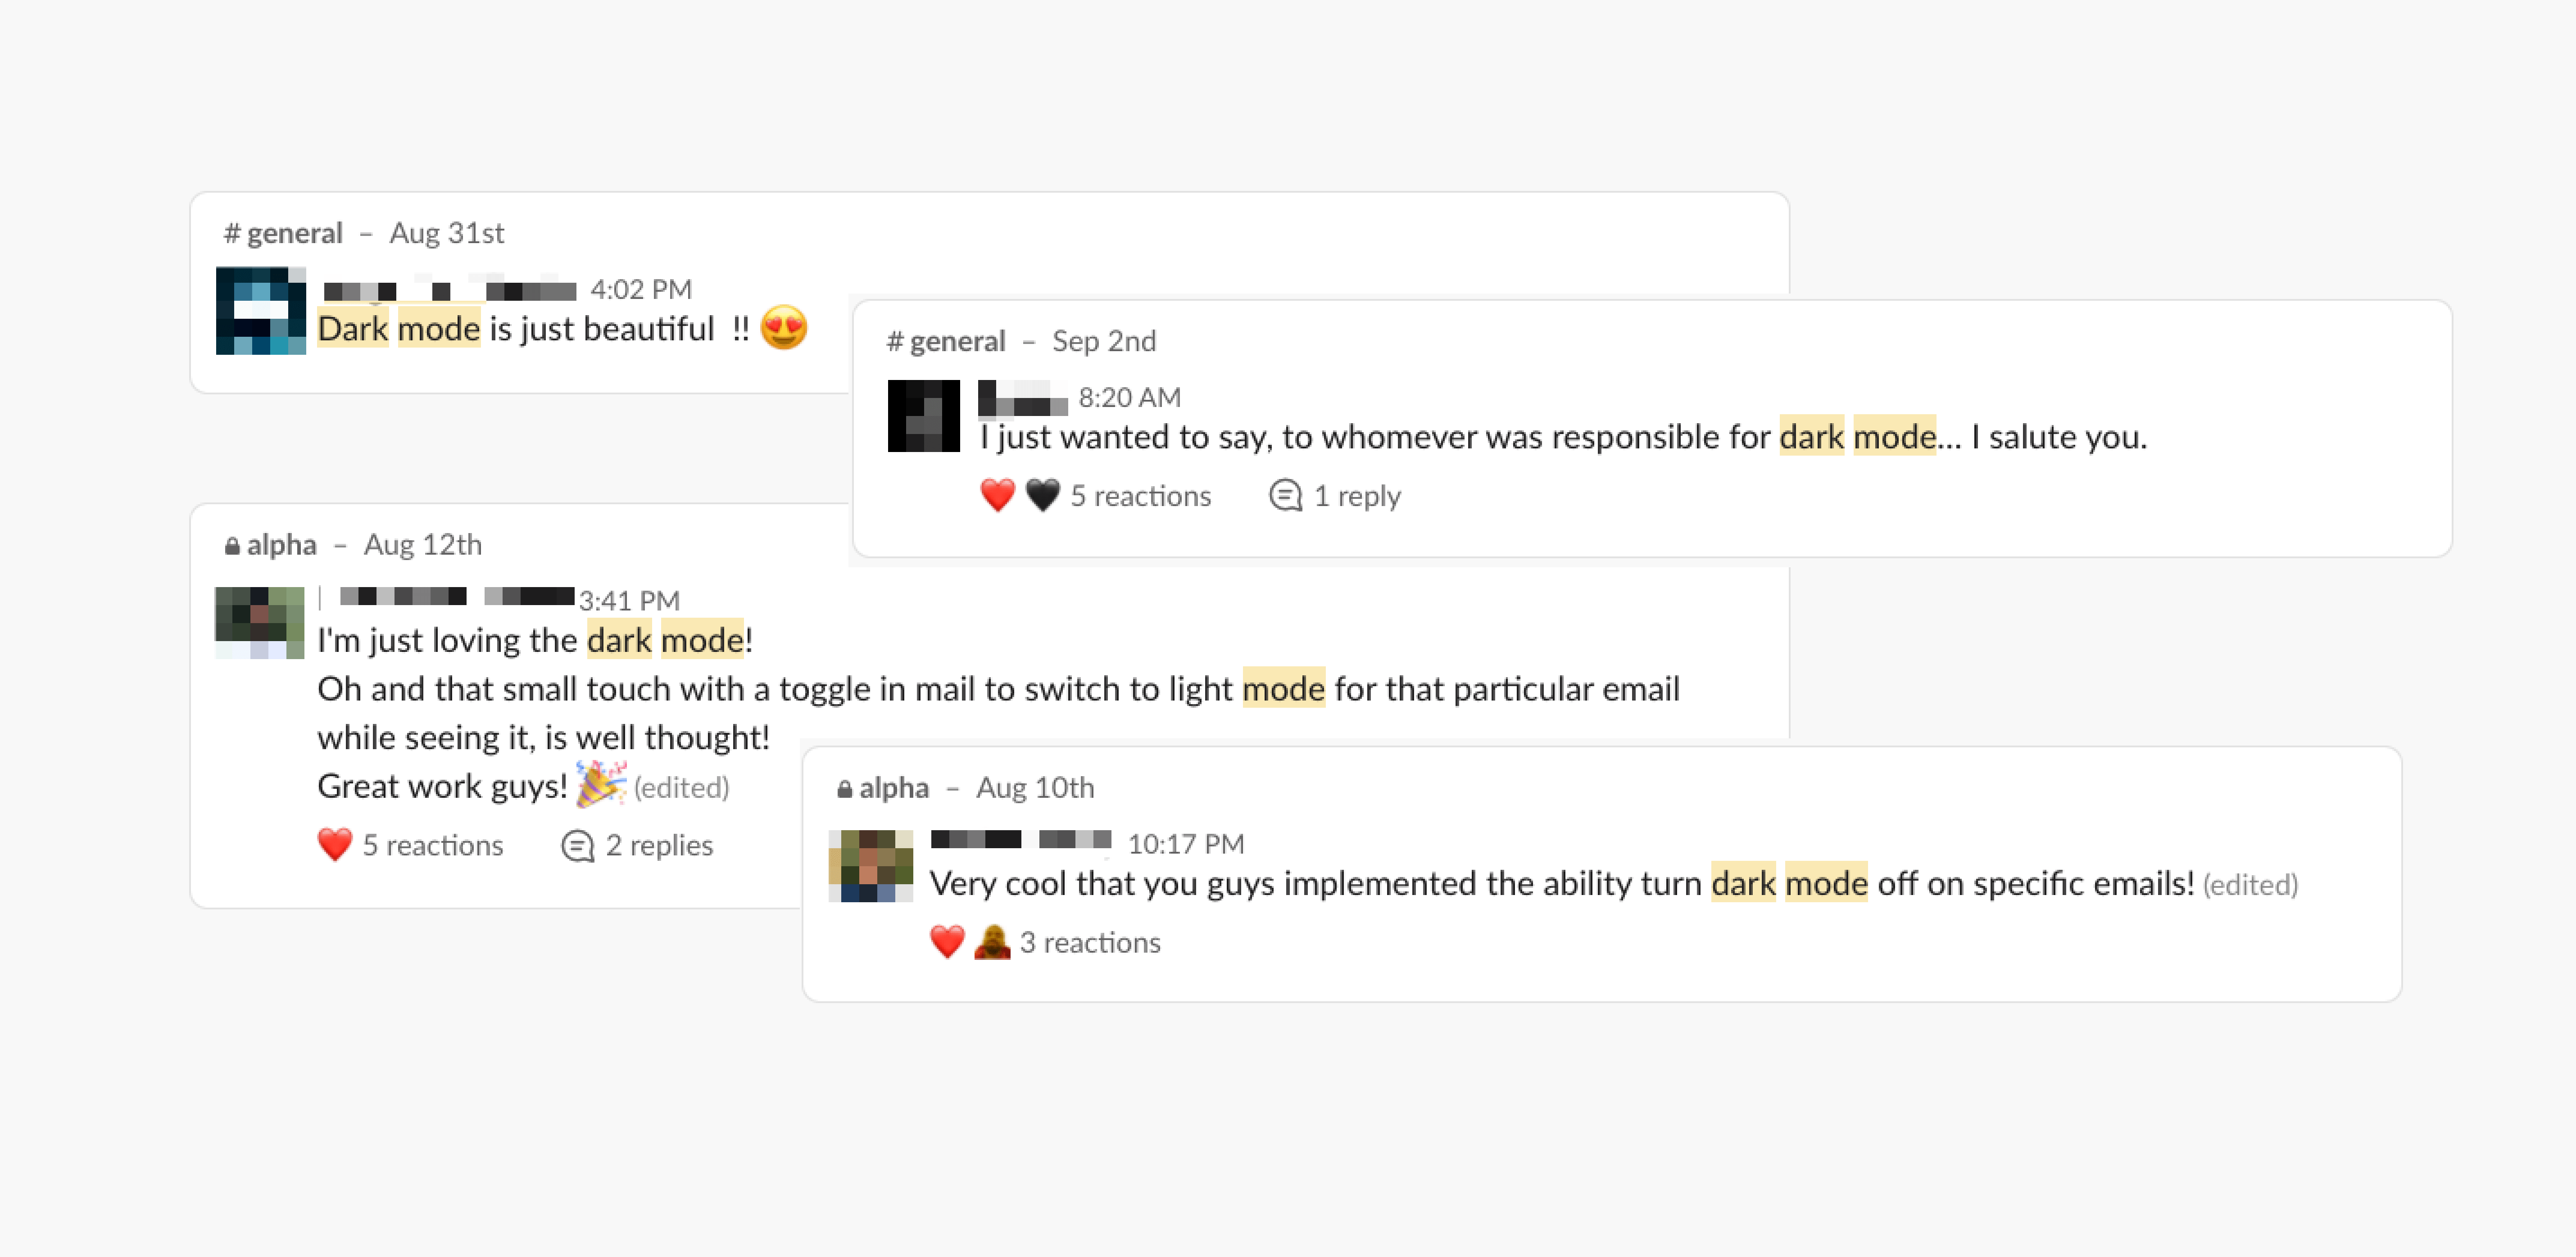
Task: Open the '2 replies' thread link
Action: (659, 845)
